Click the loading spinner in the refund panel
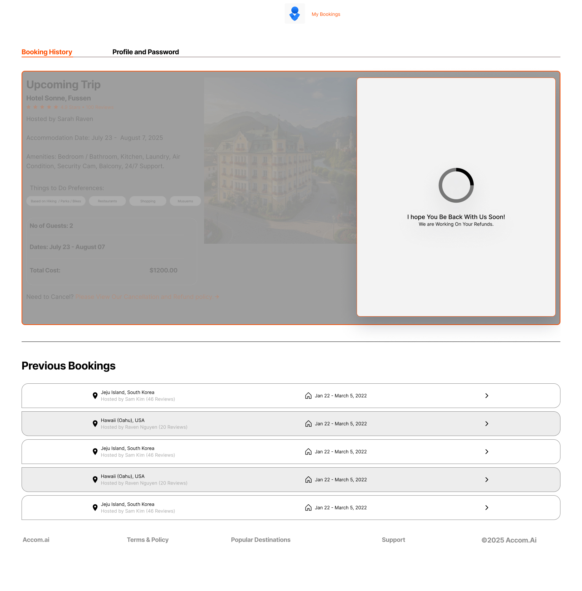Screen dimensions: 582x591 point(456,185)
